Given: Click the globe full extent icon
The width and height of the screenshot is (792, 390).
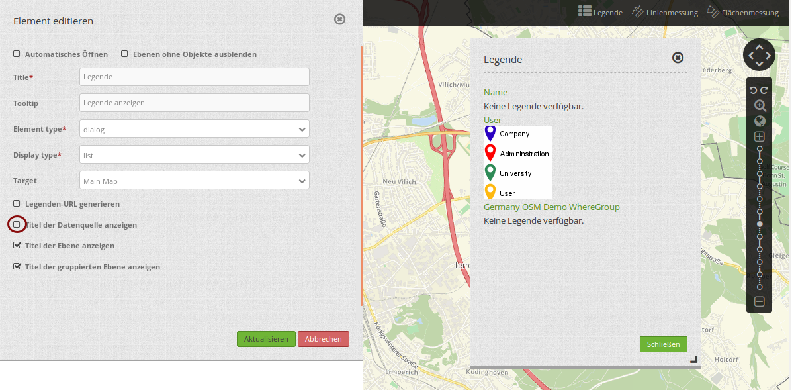Looking at the screenshot, I should 760,121.
